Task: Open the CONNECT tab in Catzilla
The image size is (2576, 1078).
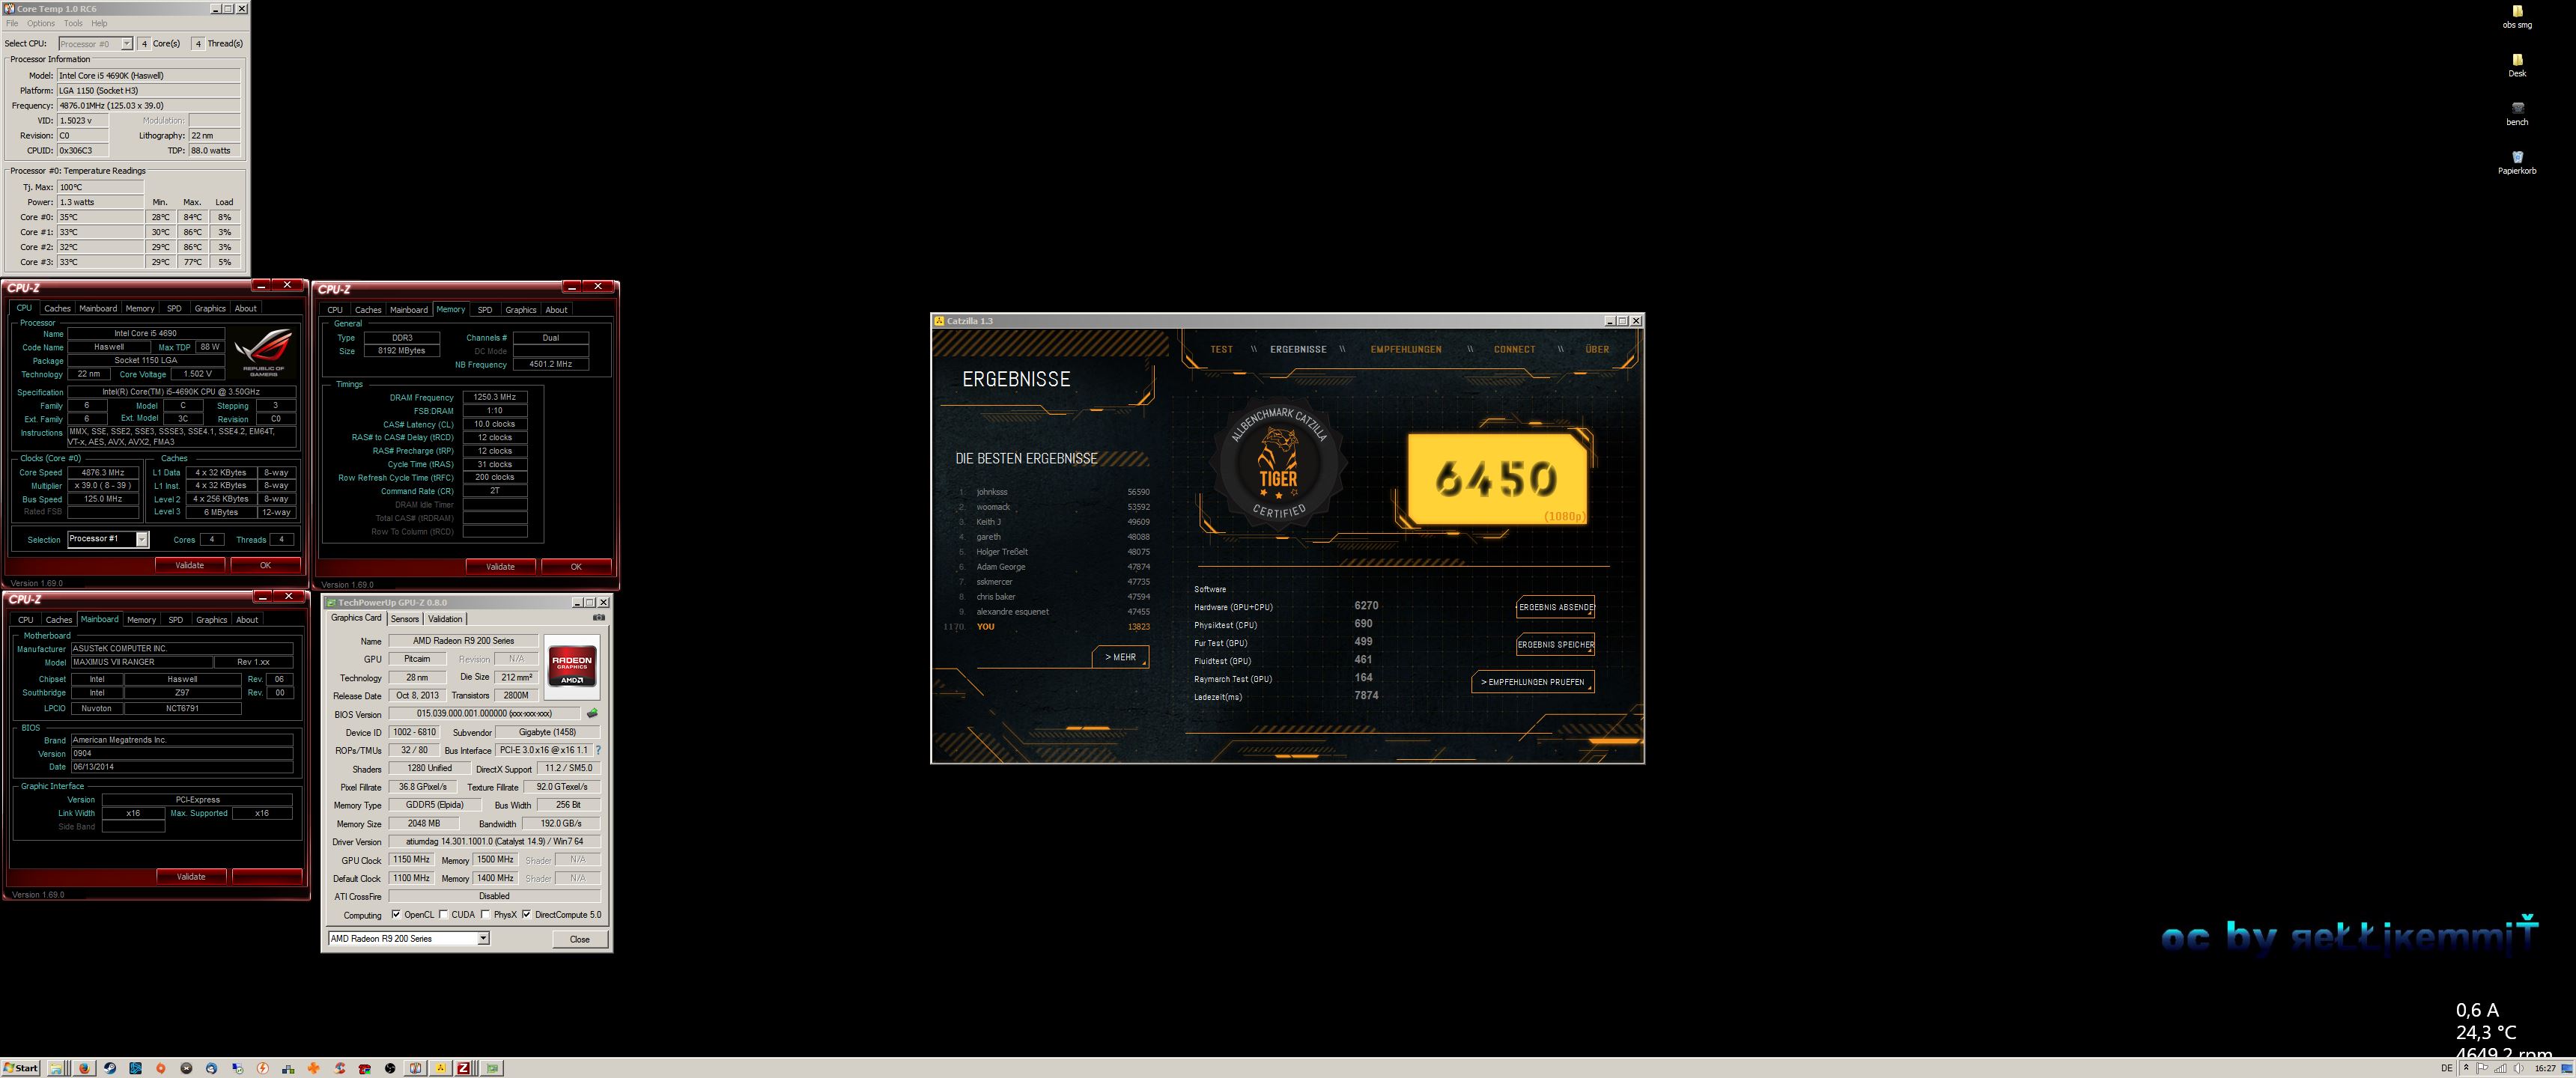Action: click(1514, 349)
